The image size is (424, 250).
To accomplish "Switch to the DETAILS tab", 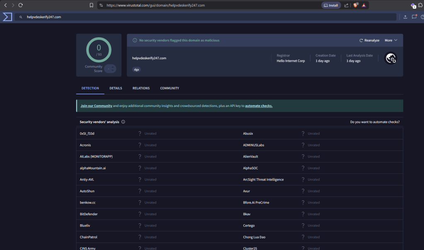I will pyautogui.click(x=116, y=88).
